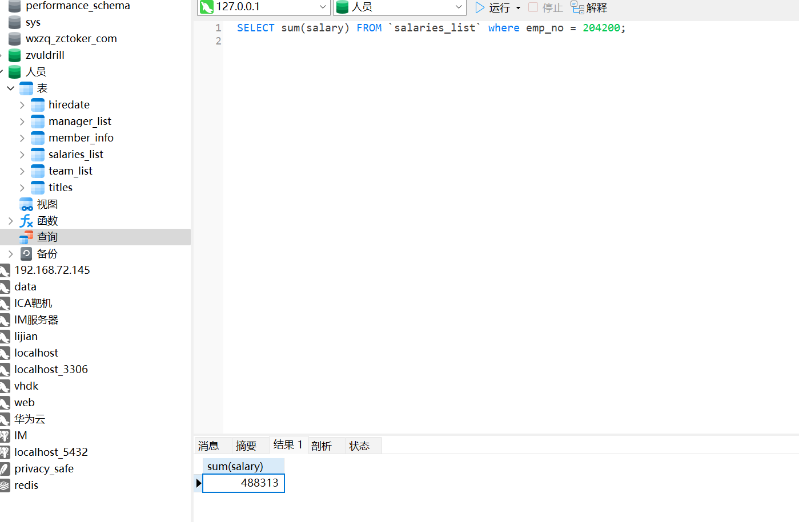Click the titles table icon
Image resolution: width=799 pixels, height=522 pixels.
[x=38, y=188]
